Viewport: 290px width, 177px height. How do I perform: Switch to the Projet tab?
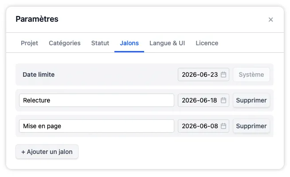coord(29,43)
